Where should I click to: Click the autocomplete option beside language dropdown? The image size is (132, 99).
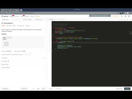click(61, 20)
